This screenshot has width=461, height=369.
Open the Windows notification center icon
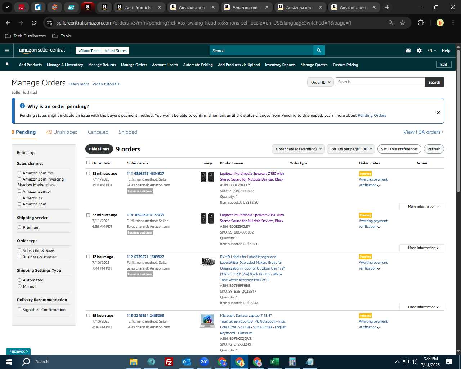coord(449,362)
